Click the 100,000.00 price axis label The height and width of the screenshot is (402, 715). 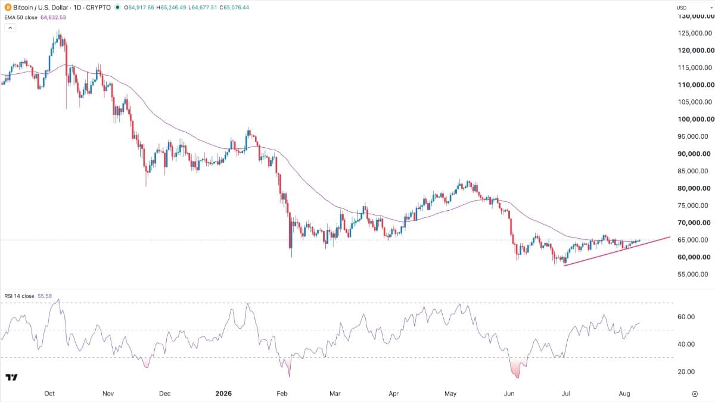click(695, 119)
